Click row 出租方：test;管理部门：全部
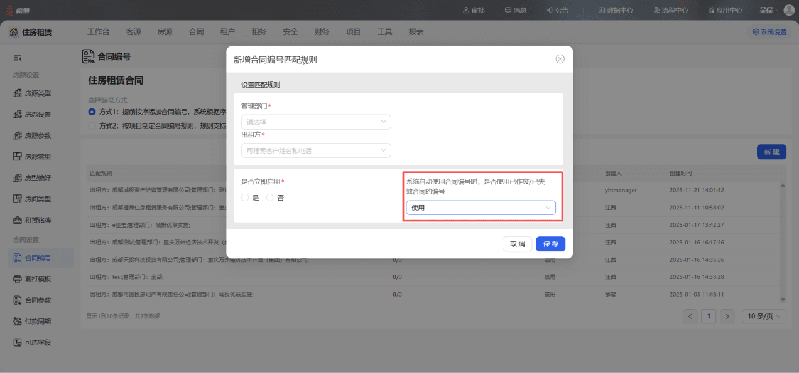Screen dimensions: 799x373 pyautogui.click(x=433, y=276)
